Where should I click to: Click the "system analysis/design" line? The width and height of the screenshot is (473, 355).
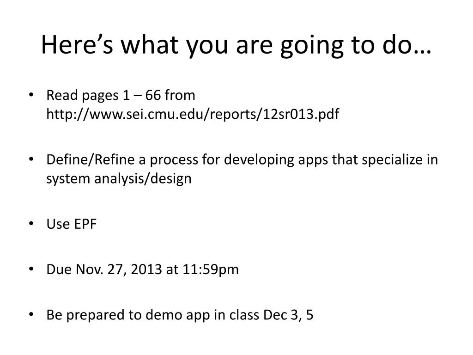point(119,179)
